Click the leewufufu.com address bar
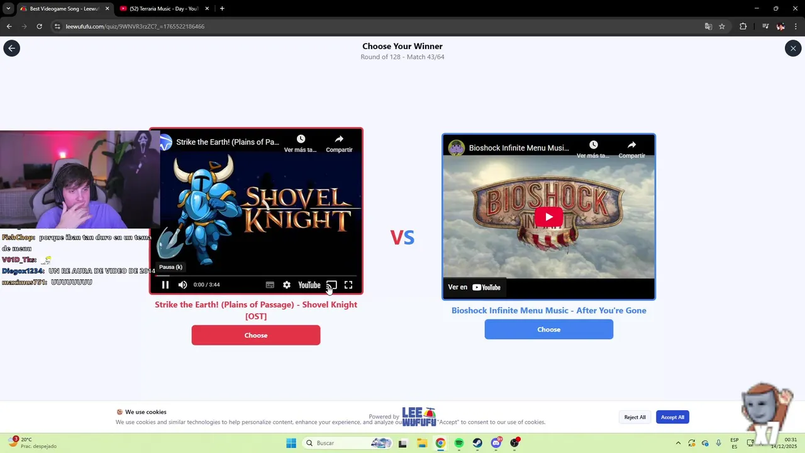The height and width of the screenshot is (453, 805). 377,26
